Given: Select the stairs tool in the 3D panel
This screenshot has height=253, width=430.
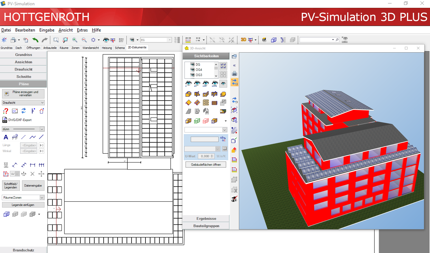Looking at the screenshot, I should pos(188,111).
